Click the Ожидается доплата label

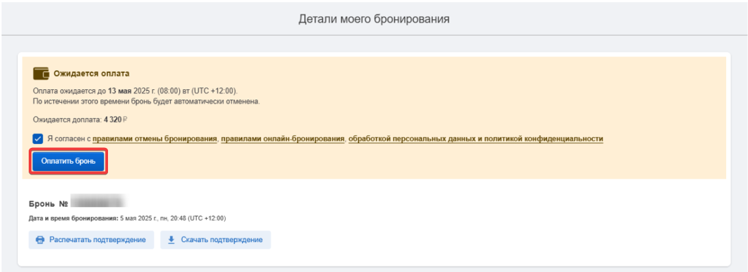[x=67, y=120]
